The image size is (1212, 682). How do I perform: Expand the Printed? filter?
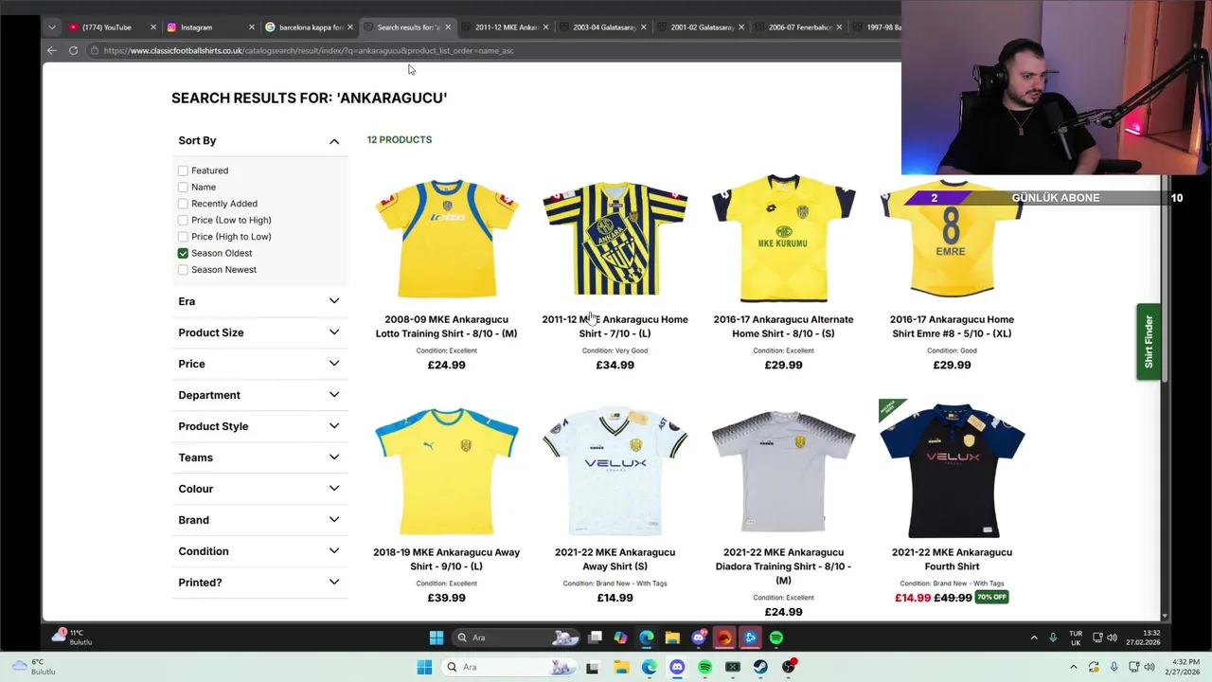[x=258, y=583]
